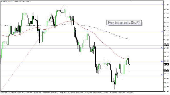Click the 110.960 price axis label
Image resolution: width=170 pixels, height=95 pixels.
(x=166, y=27)
